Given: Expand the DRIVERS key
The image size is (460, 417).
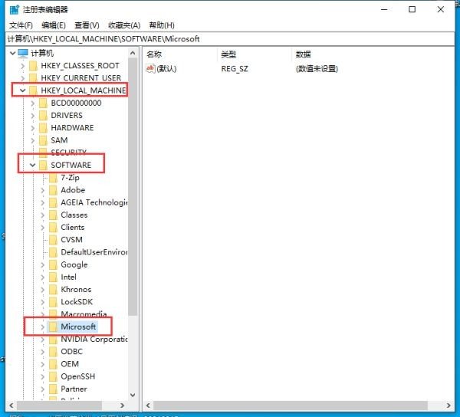Looking at the screenshot, I should pos(32,115).
